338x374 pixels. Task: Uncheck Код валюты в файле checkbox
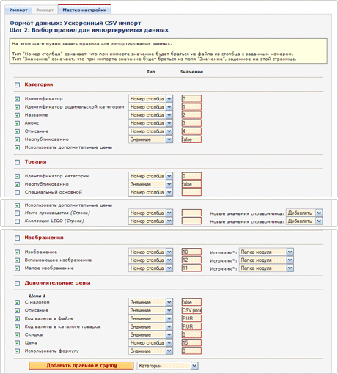(17, 319)
